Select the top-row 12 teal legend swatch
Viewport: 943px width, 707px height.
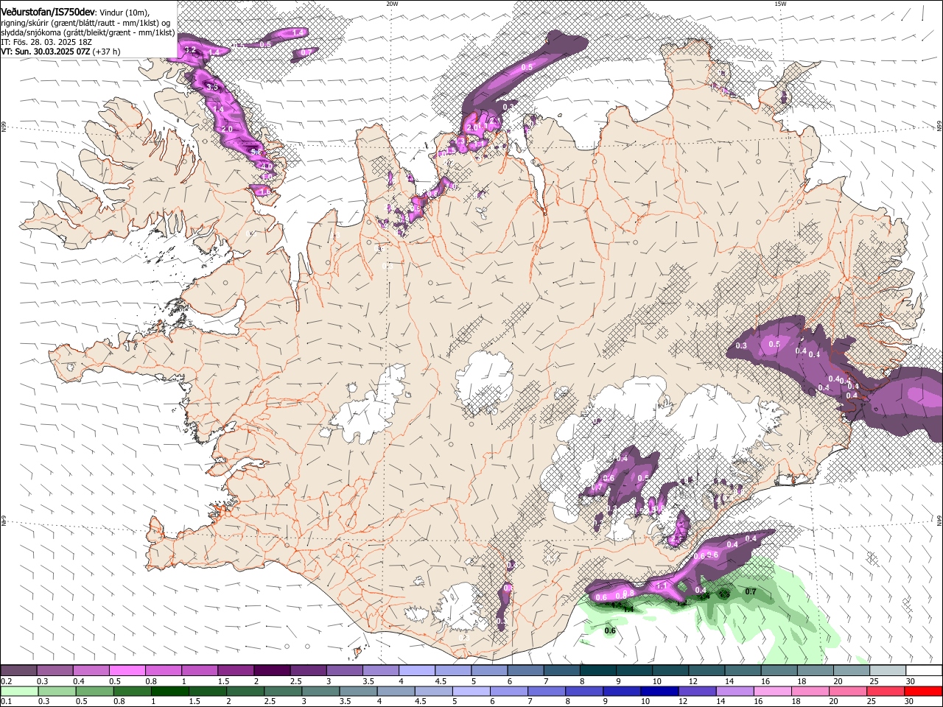click(x=706, y=670)
